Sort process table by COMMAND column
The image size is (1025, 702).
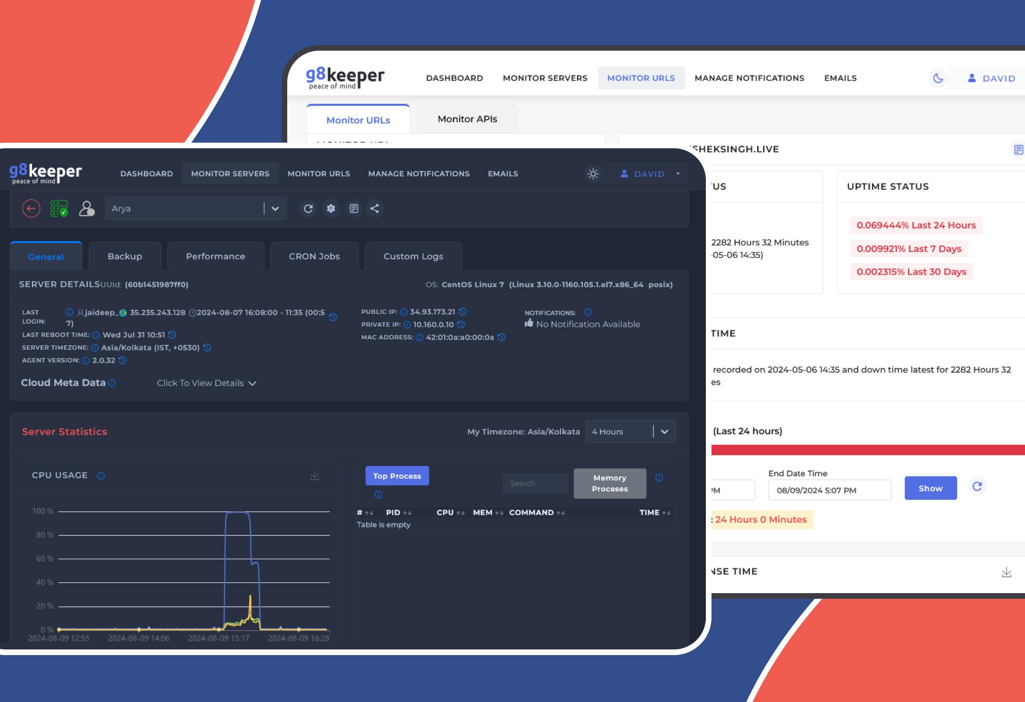point(537,512)
